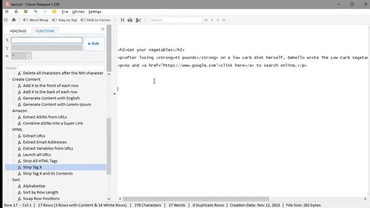Click the google.com link text line in editor

[212, 65]
